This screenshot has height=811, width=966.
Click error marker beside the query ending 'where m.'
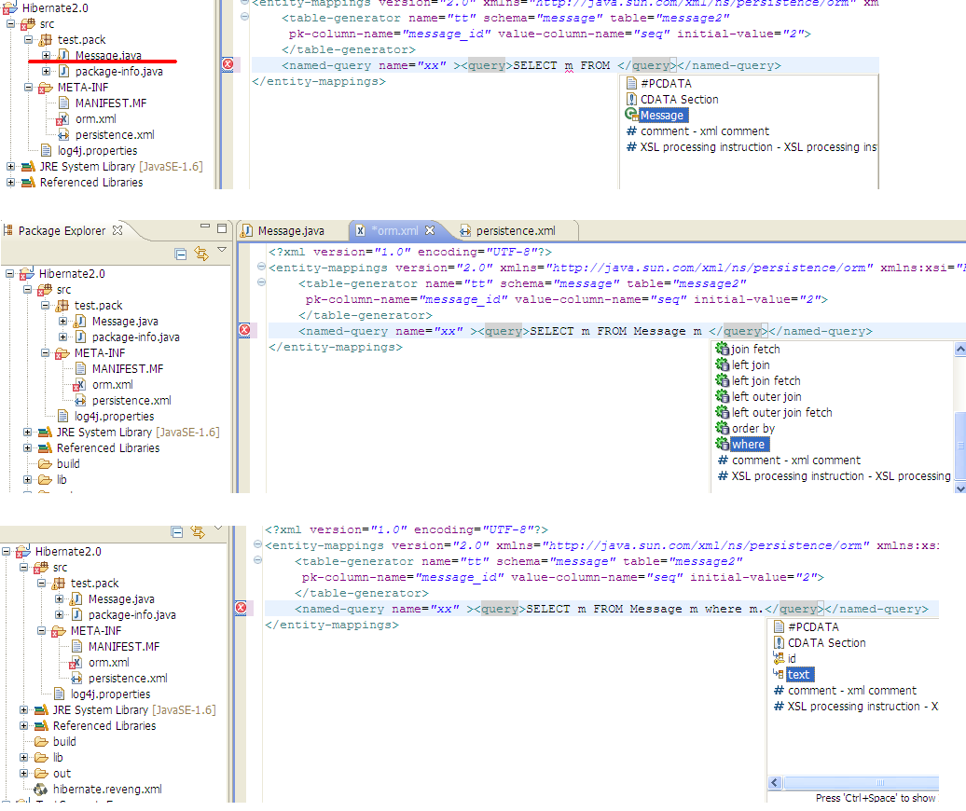[241, 609]
